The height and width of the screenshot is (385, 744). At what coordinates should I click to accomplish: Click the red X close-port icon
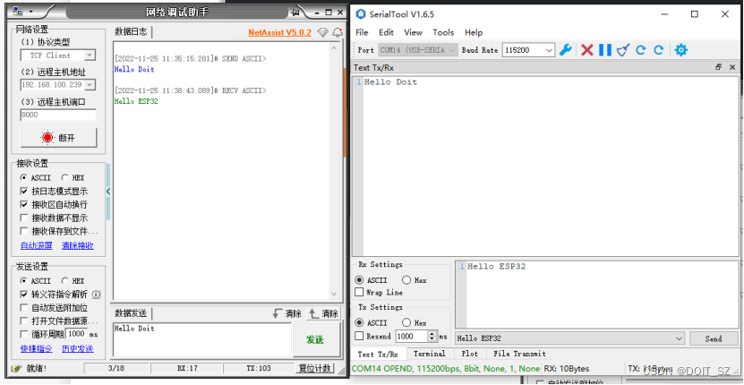click(x=587, y=50)
